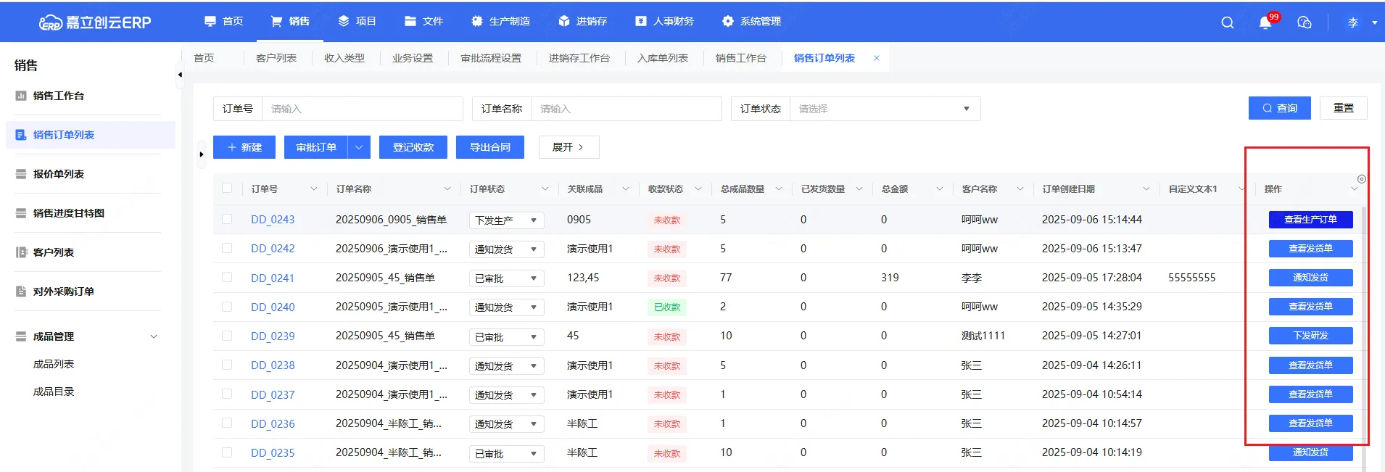The height and width of the screenshot is (472, 1385).
Task: Click the 查询 search button
Action: (x=1279, y=108)
